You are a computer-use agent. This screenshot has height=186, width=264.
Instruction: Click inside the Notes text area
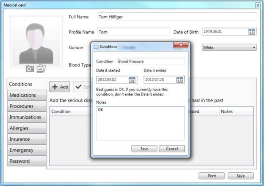140,123
